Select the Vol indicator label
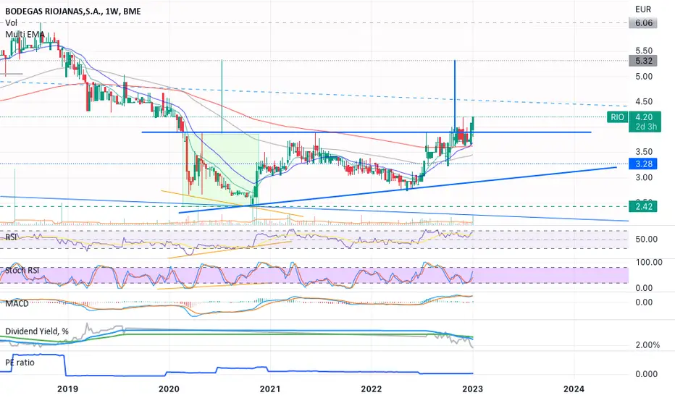Viewport: 675px width, 398px height. tap(11, 23)
